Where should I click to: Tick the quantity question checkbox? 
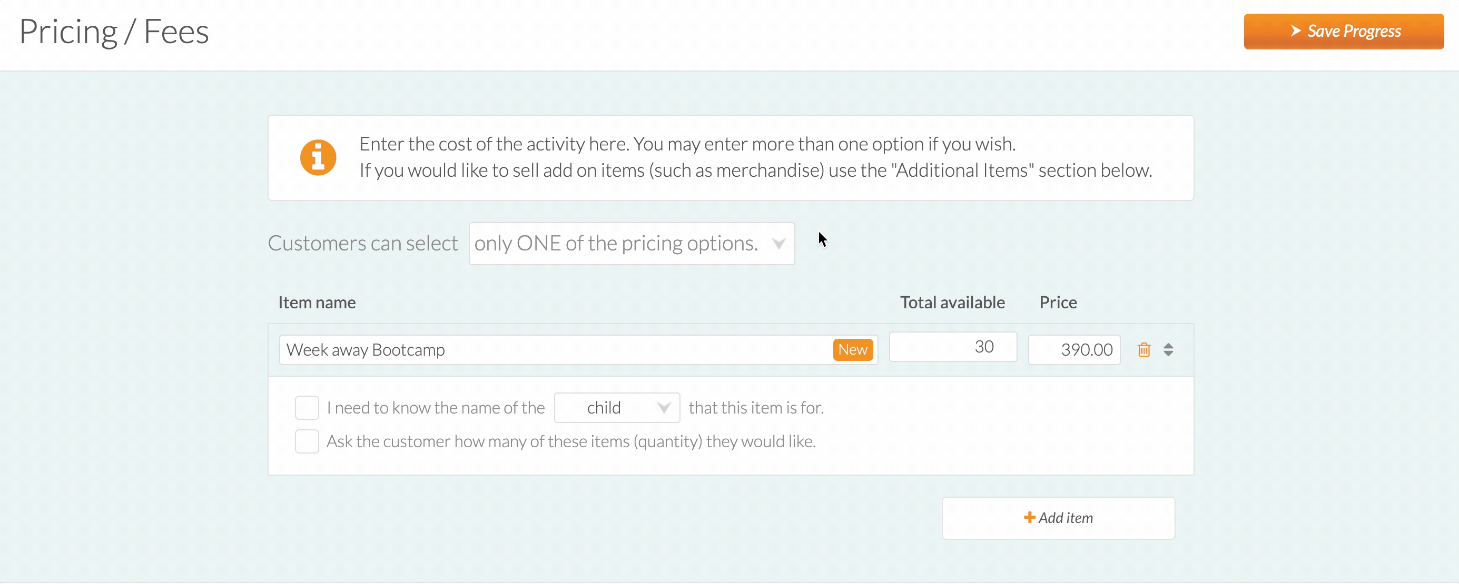tap(307, 441)
